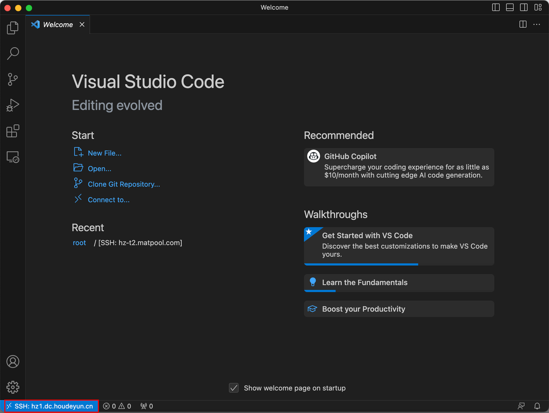Click the Clone Git Repository link
Image resolution: width=549 pixels, height=413 pixels.
(124, 184)
